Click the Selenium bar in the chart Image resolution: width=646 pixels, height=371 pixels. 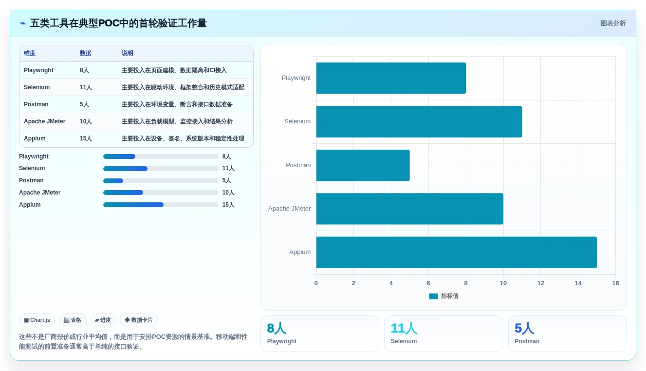pyautogui.click(x=419, y=122)
